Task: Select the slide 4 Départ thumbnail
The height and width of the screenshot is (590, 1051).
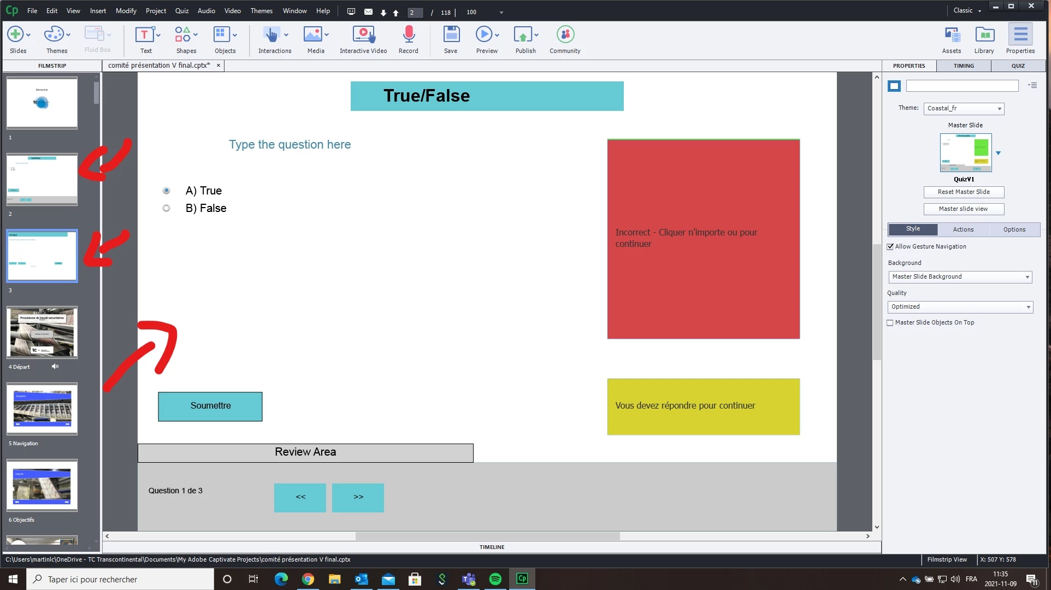Action: point(42,332)
